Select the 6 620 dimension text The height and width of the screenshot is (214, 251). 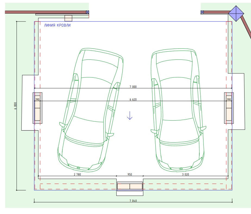click(x=133, y=100)
